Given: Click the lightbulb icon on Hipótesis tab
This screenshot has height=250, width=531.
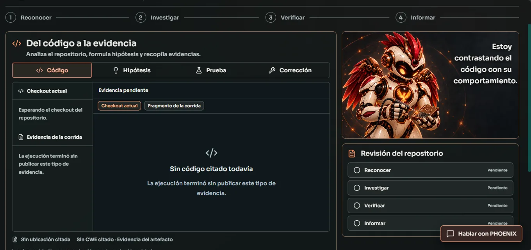Looking at the screenshot, I should click(116, 70).
